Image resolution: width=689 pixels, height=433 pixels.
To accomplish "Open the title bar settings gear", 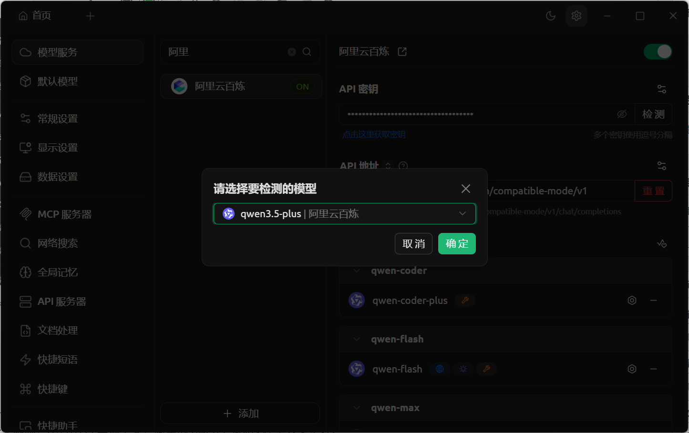I will click(x=576, y=16).
